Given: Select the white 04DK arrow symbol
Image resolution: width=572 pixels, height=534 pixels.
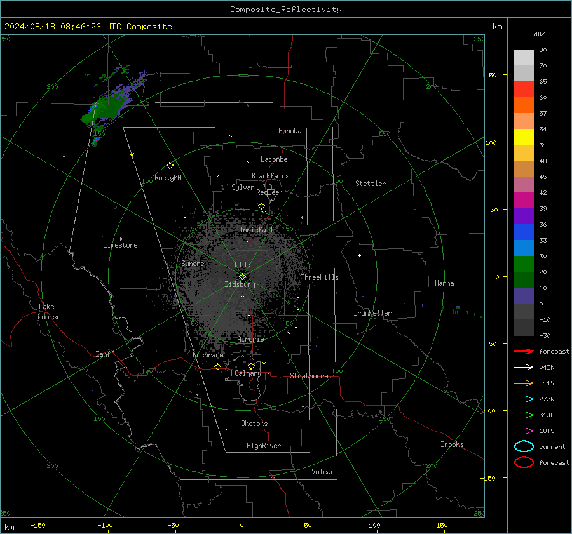Looking at the screenshot, I should (x=524, y=368).
